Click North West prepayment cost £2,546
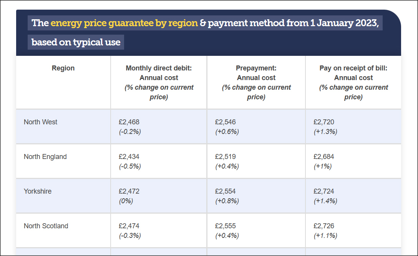The width and height of the screenshot is (418, 256). click(226, 122)
